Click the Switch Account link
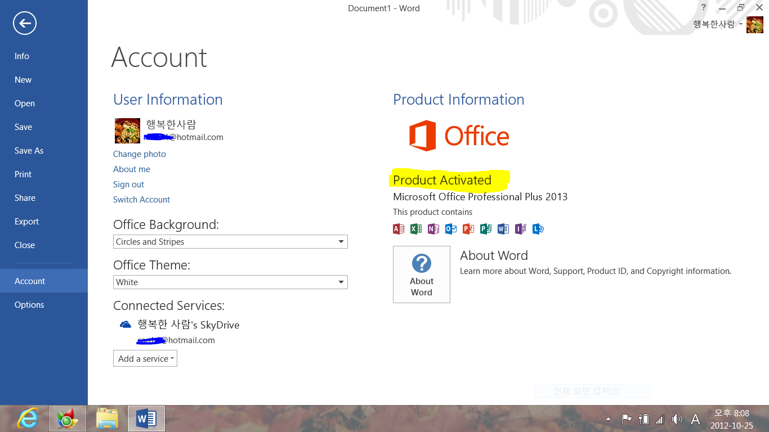The image size is (769, 432). [x=141, y=200]
